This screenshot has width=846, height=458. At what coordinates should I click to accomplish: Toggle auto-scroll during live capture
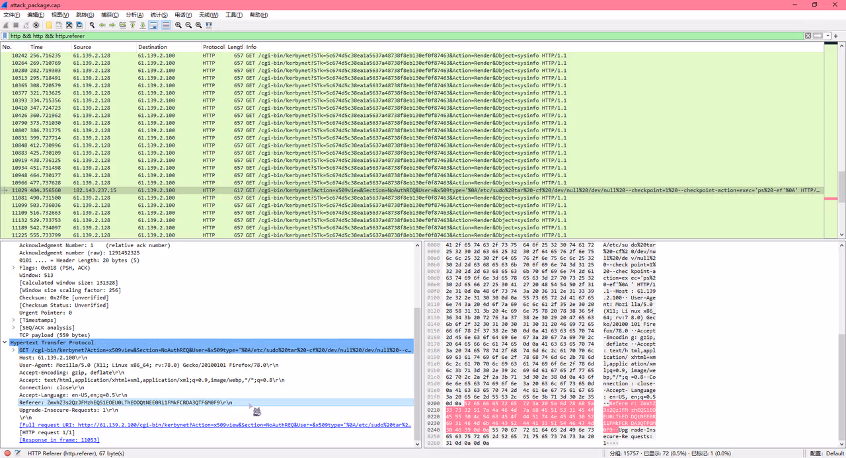tap(153, 25)
